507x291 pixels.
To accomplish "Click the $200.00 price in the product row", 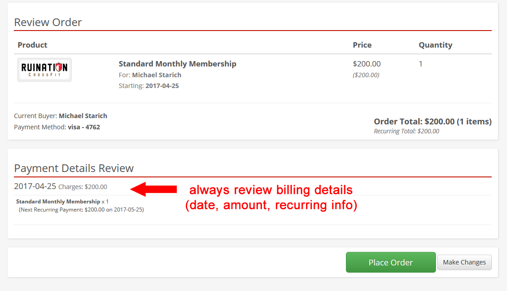I will click(x=367, y=64).
